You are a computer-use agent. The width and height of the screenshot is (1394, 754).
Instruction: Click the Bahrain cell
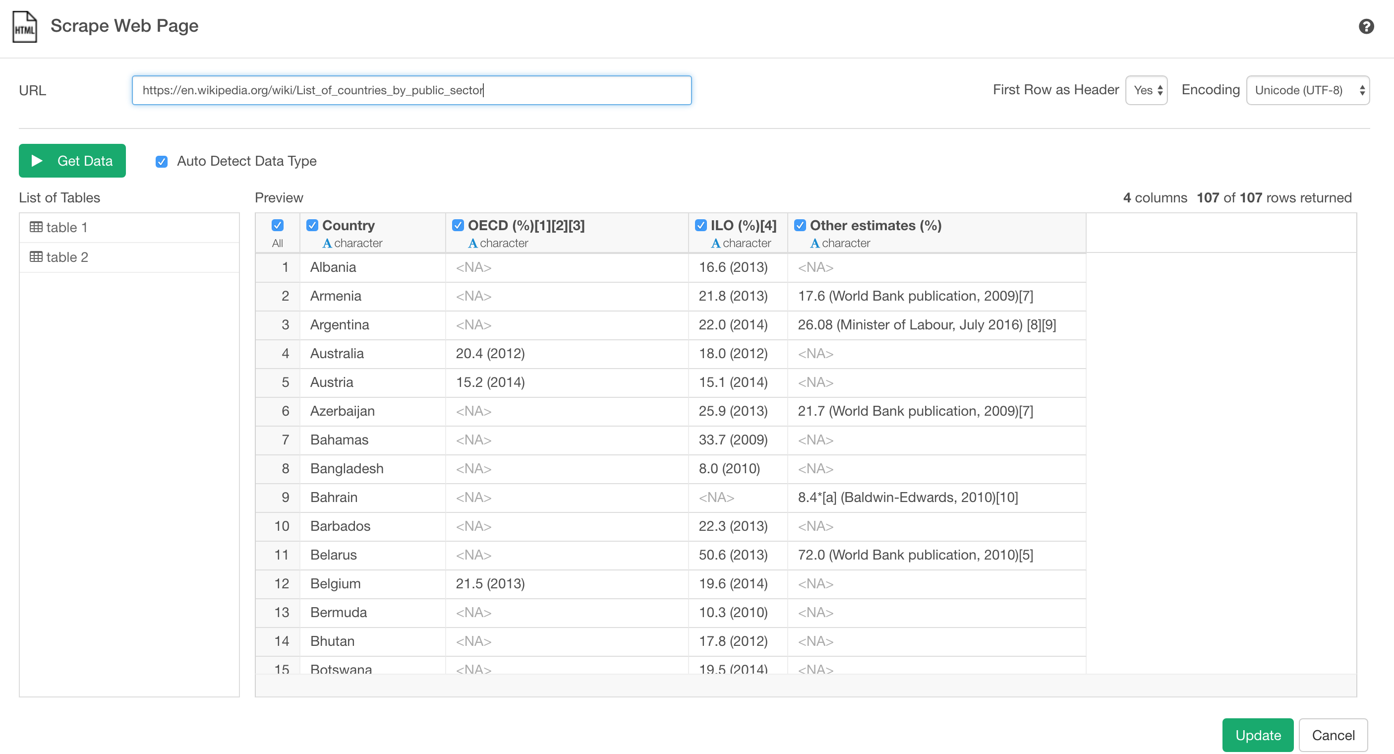pos(372,497)
